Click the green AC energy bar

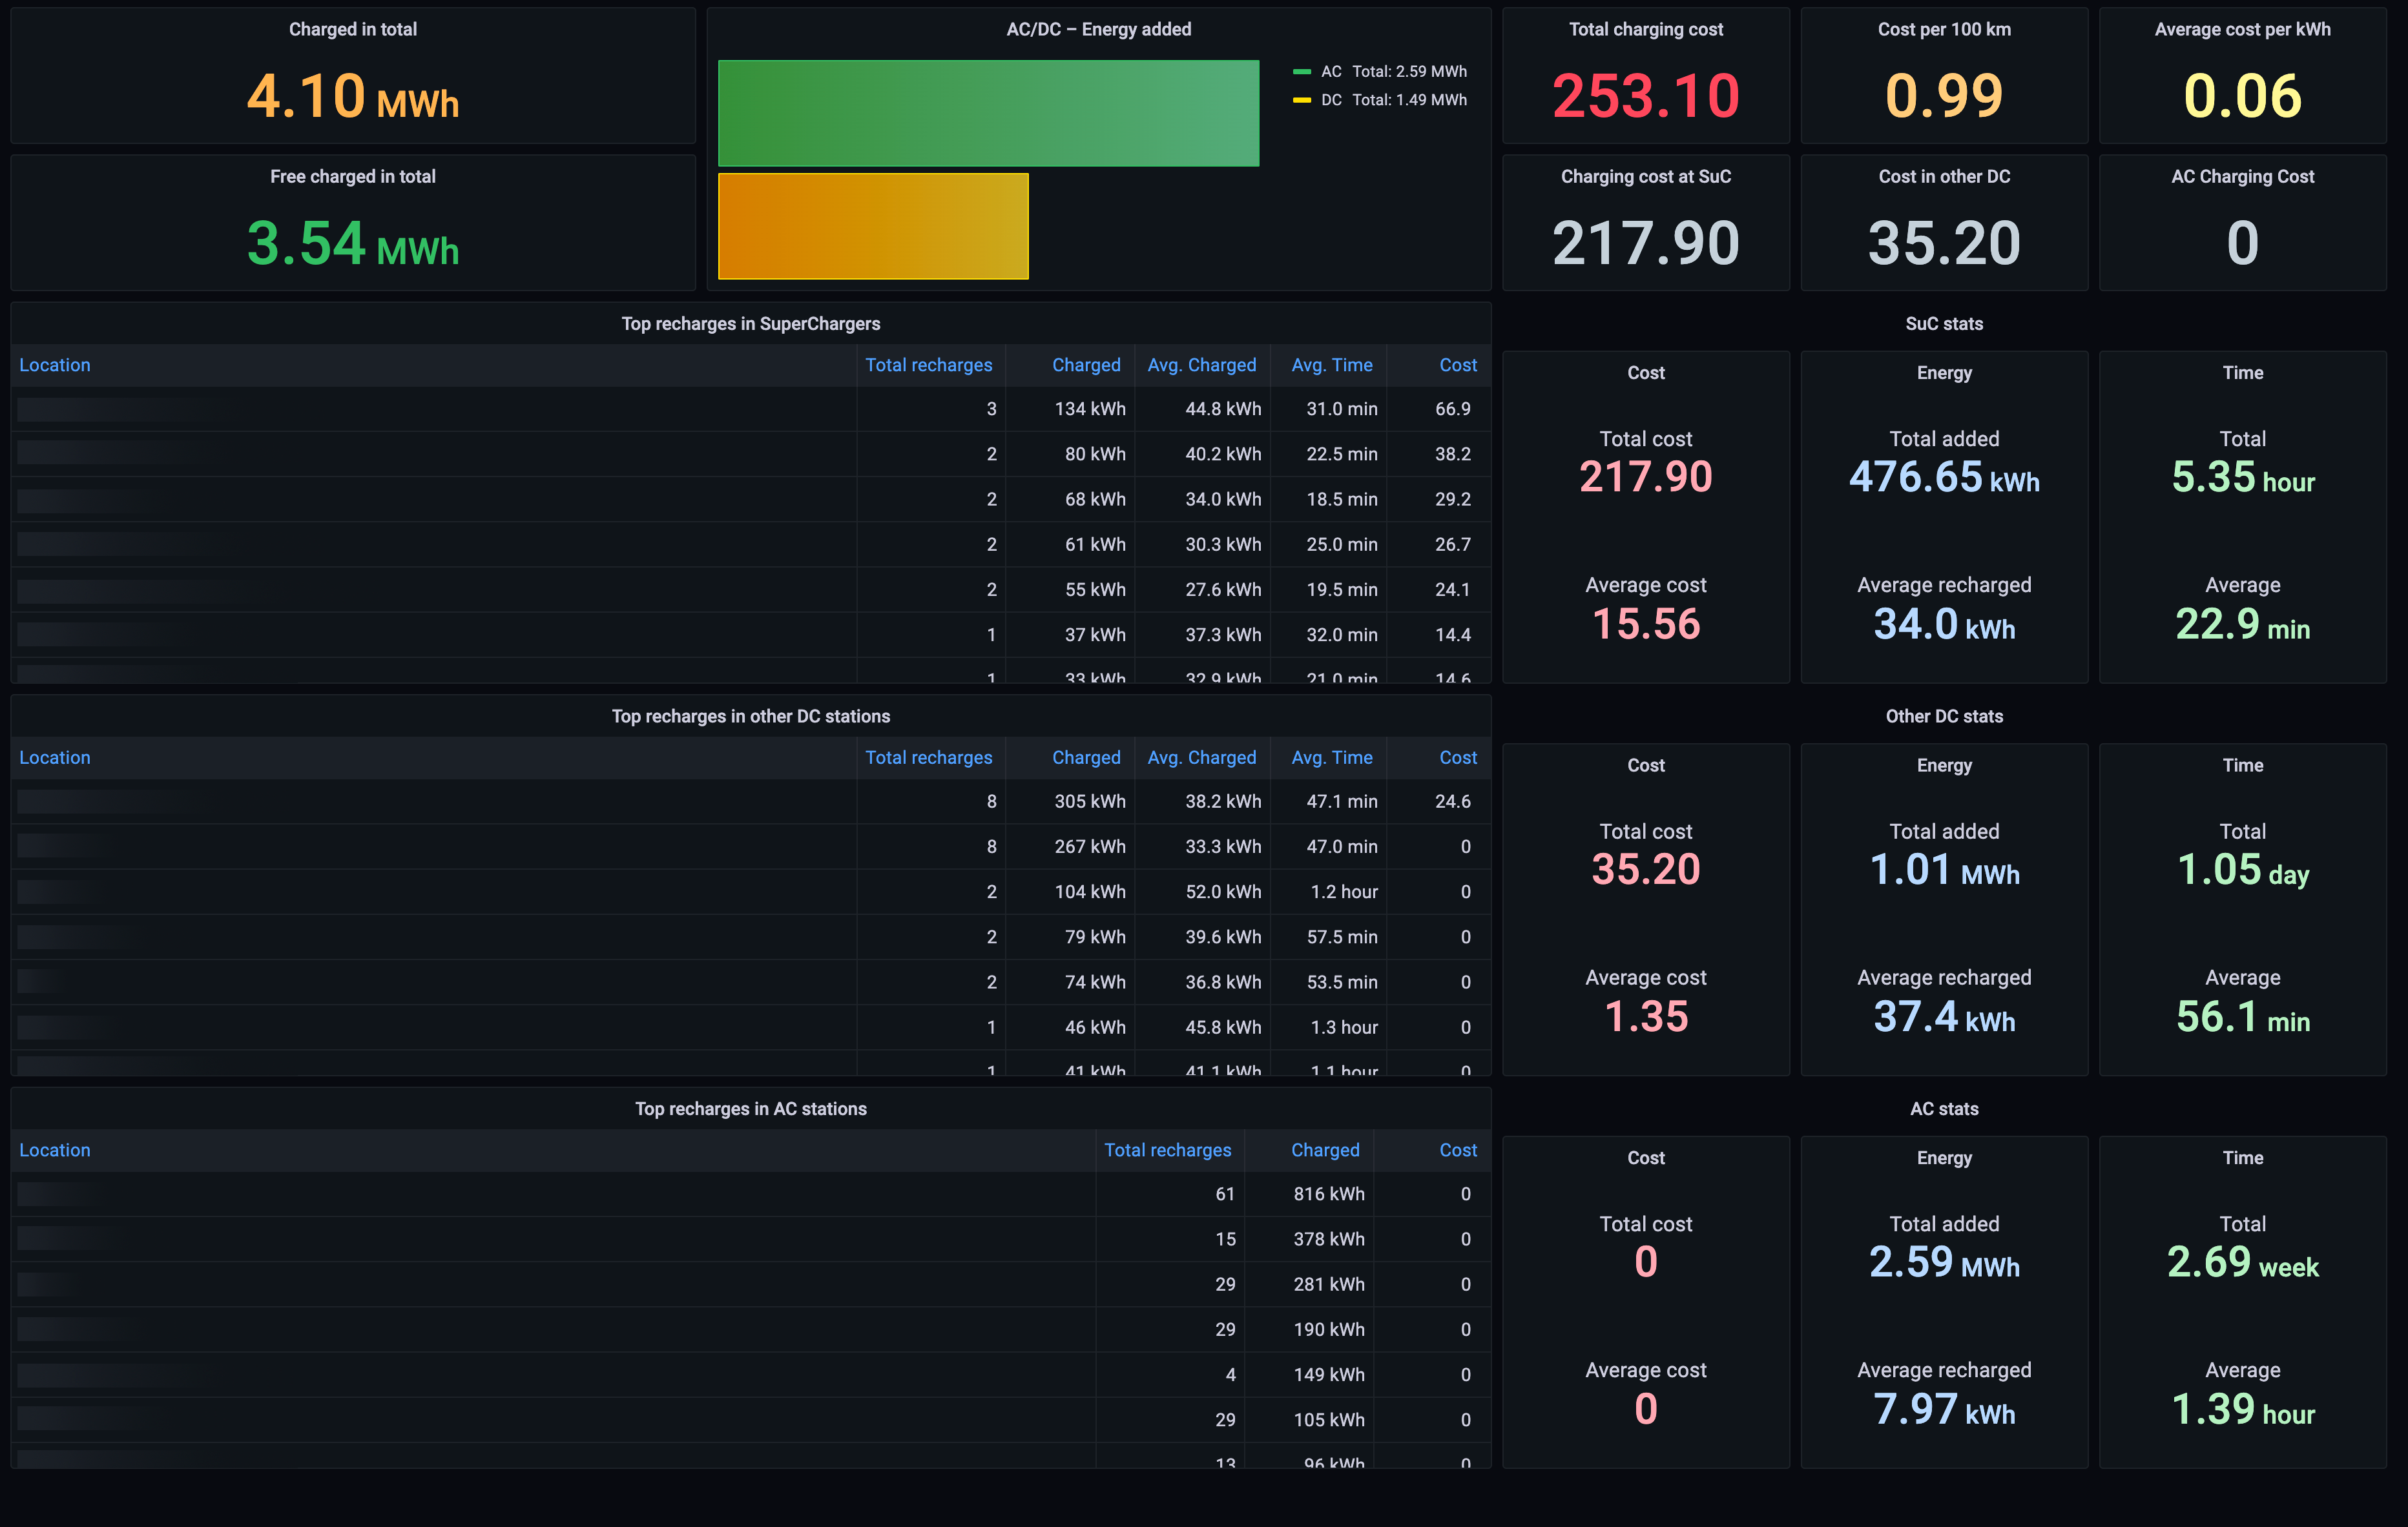point(988,113)
